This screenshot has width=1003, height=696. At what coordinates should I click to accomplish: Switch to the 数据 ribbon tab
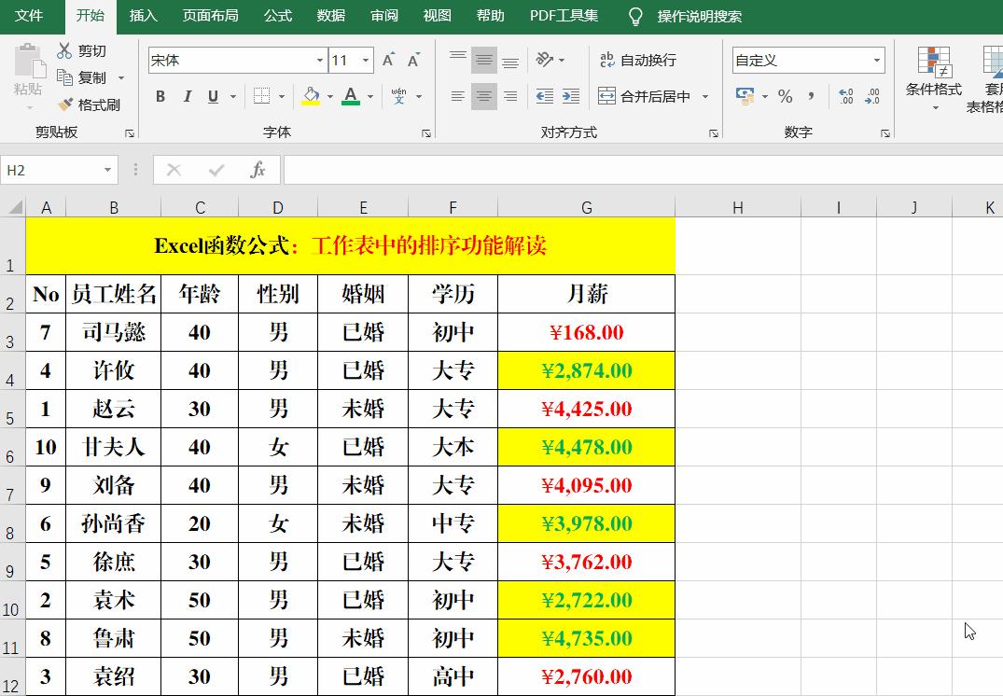coord(330,15)
